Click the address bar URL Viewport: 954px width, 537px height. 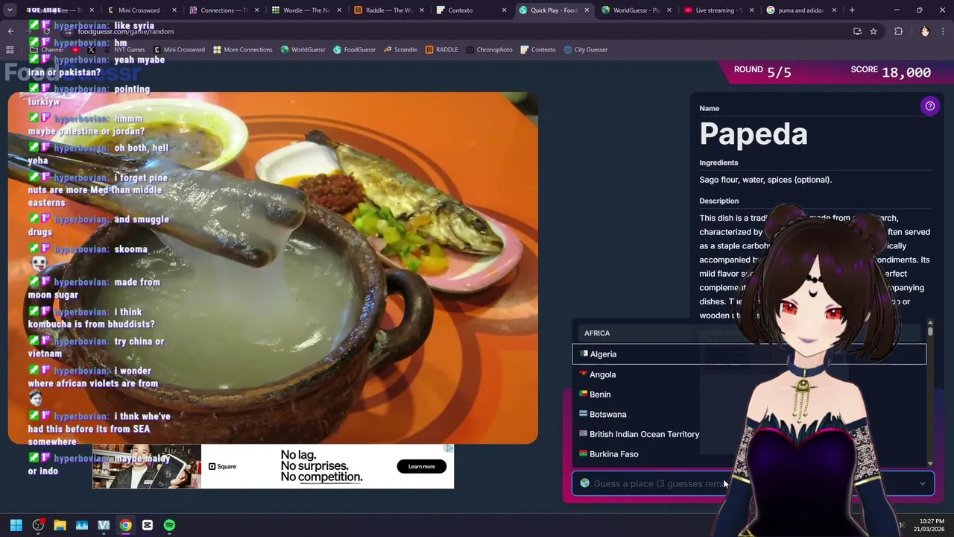(x=125, y=31)
